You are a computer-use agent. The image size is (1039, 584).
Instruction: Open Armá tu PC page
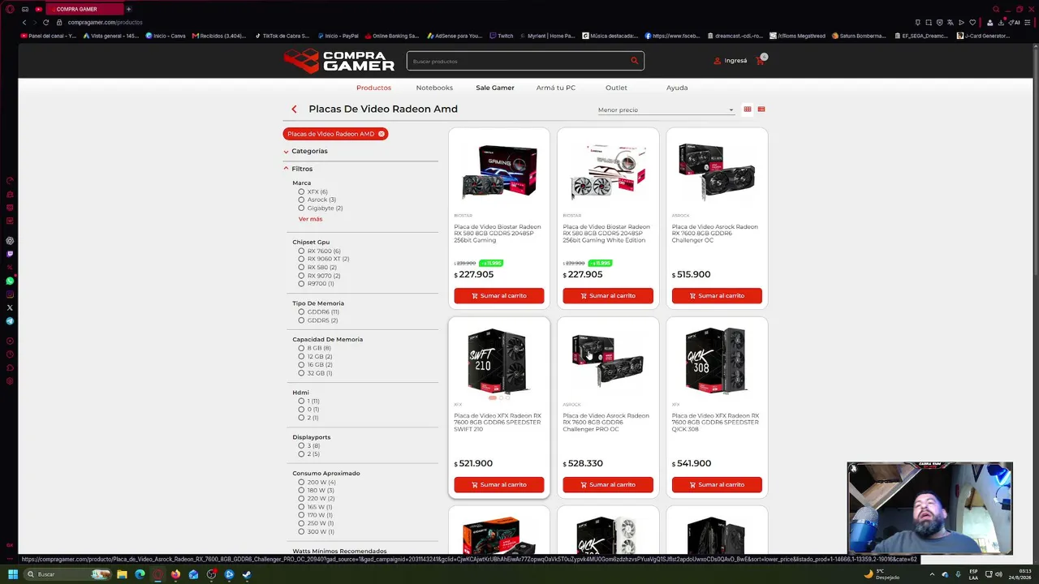556,88
